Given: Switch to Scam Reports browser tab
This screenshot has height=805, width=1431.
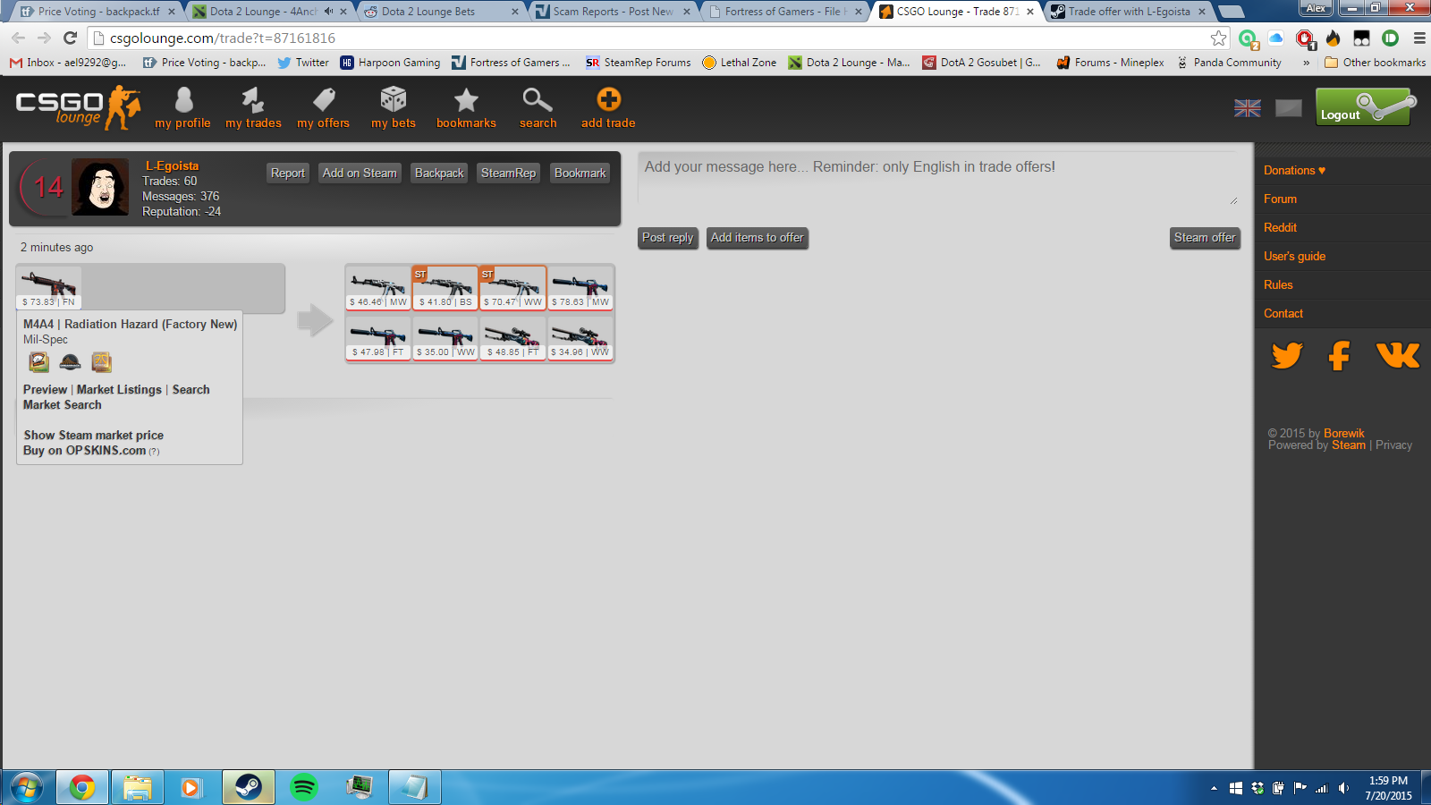Looking at the screenshot, I should 613,12.
